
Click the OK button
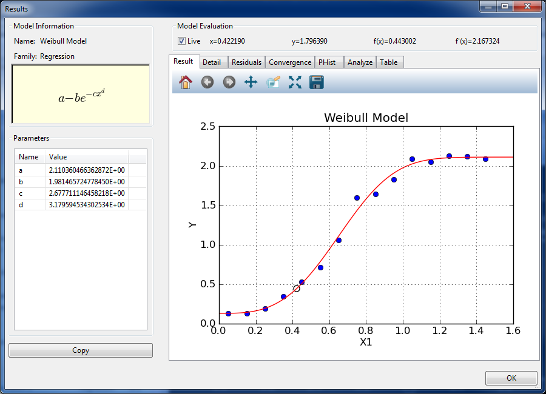click(511, 378)
